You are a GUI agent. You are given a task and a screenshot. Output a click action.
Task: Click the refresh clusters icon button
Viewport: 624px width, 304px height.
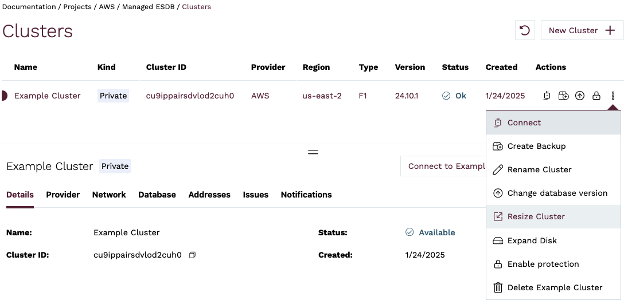524,30
